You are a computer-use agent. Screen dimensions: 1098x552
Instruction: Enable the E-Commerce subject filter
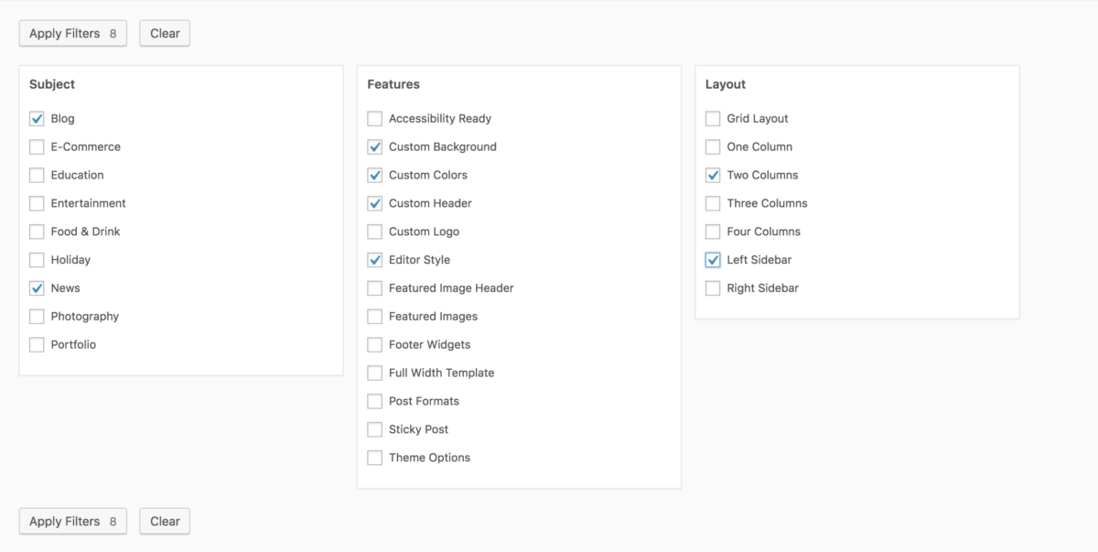(37, 146)
